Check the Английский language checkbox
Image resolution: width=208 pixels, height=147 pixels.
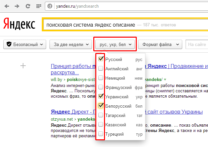tap(101, 68)
